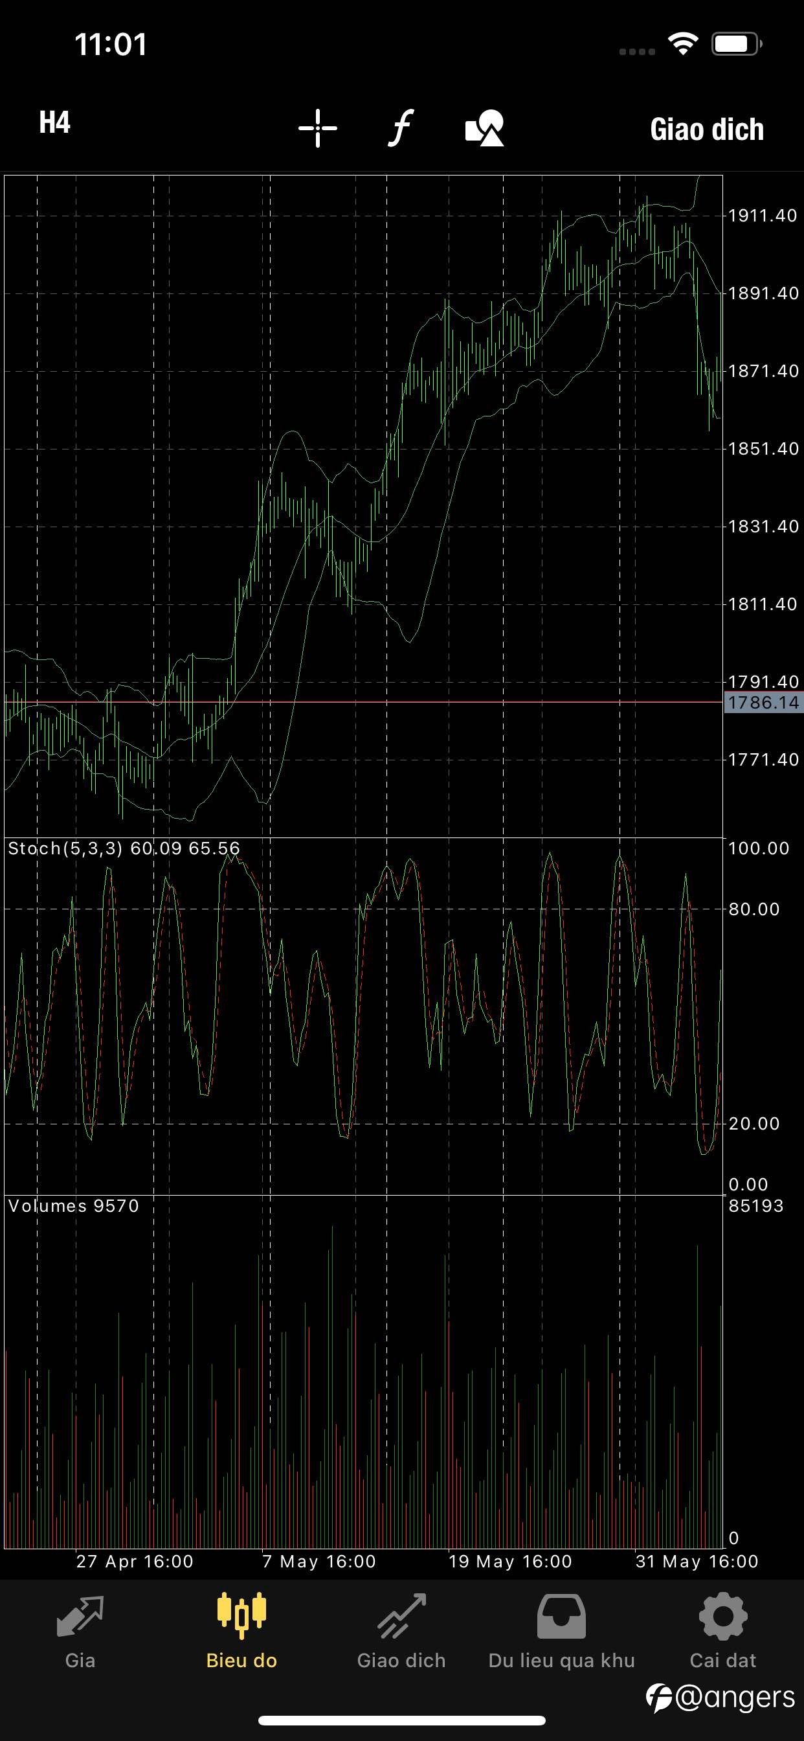Tap the 1811.40 price axis value

[763, 604]
